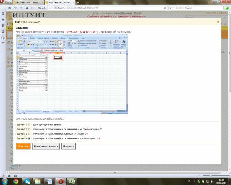The height and width of the screenshot is (185, 231).
Task: Click the volume icon in system tray
Action: (212, 182)
